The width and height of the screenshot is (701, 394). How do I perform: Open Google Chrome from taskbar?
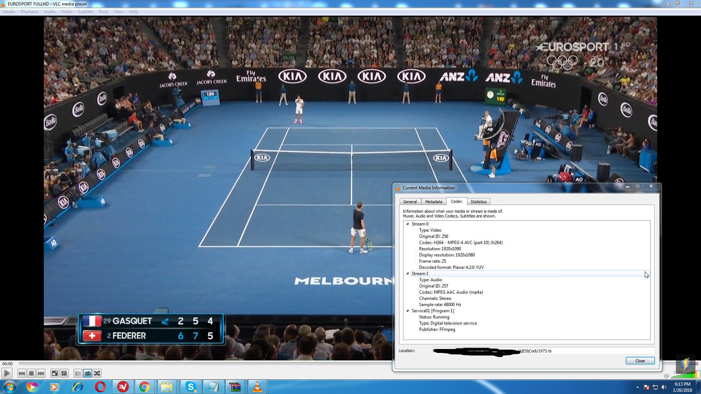145,387
